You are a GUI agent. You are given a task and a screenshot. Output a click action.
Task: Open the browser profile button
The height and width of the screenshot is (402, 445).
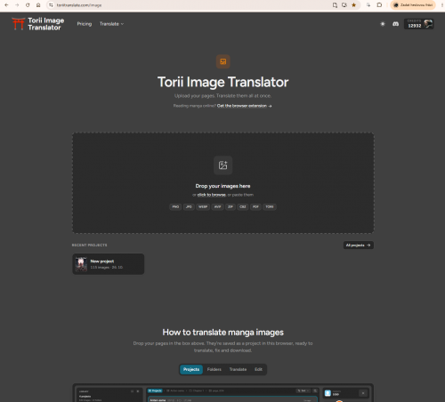tap(413, 5)
